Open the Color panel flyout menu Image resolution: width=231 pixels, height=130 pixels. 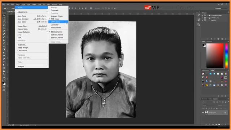(x=228, y=42)
